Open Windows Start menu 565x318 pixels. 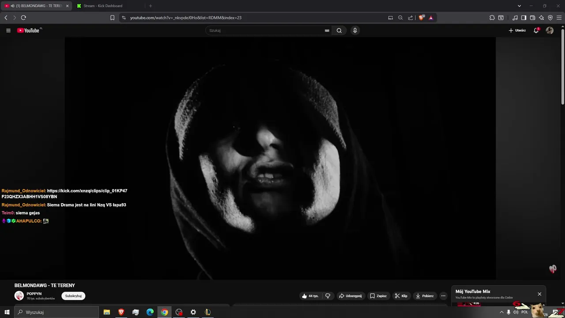click(x=7, y=312)
